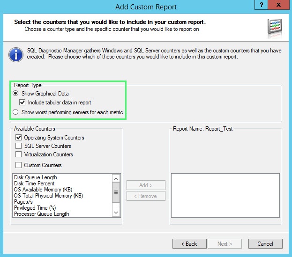Enable SQL Server Counters checkbox
This screenshot has width=292, height=257.
19,146
